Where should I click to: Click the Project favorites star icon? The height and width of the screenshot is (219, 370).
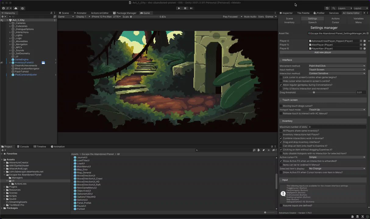tap(269, 150)
